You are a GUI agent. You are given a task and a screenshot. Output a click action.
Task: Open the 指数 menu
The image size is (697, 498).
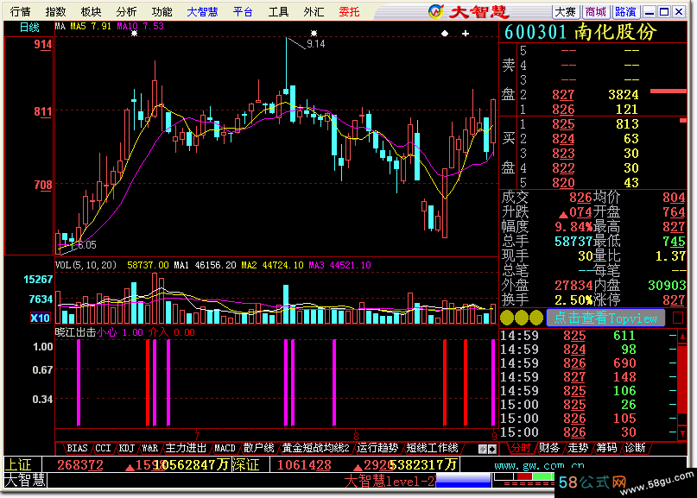point(55,11)
